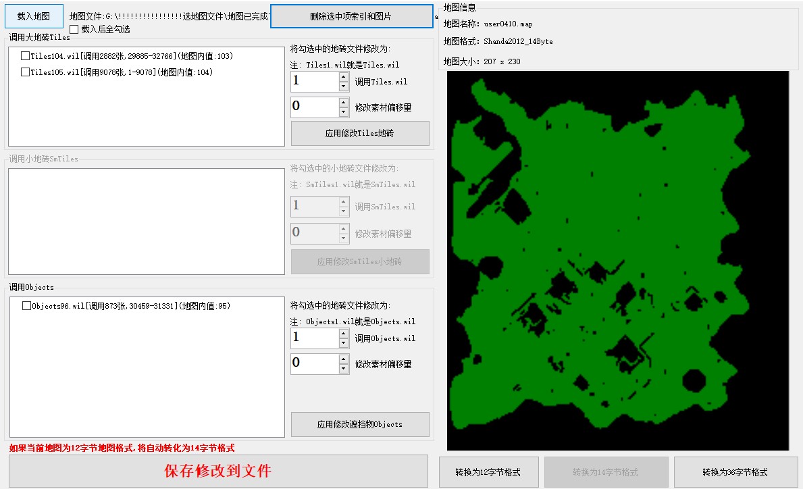Click the 载入地图 load map button
803x489 pixels.
point(34,16)
